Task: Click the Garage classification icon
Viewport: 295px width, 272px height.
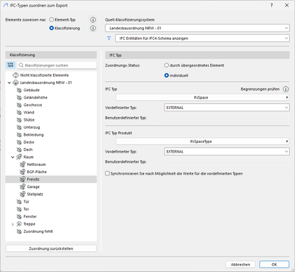Action: pos(23,186)
